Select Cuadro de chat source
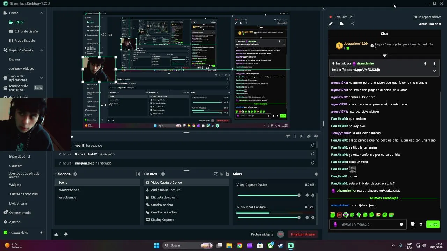 coord(186,205)
